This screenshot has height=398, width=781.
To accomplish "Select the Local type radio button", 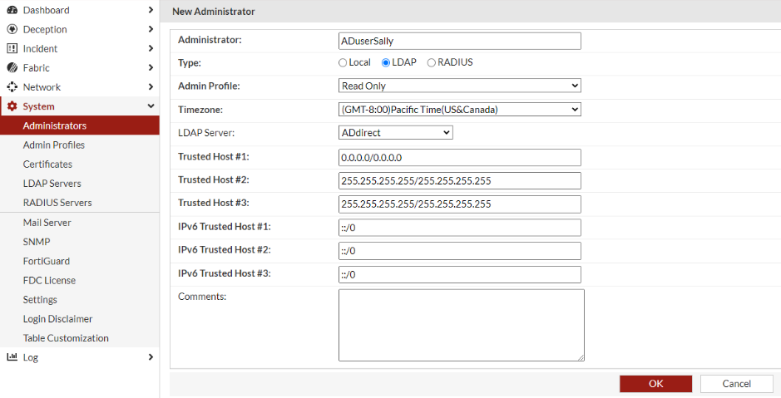I will coord(343,62).
